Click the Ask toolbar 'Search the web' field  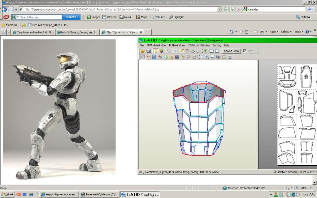click(x=41, y=17)
